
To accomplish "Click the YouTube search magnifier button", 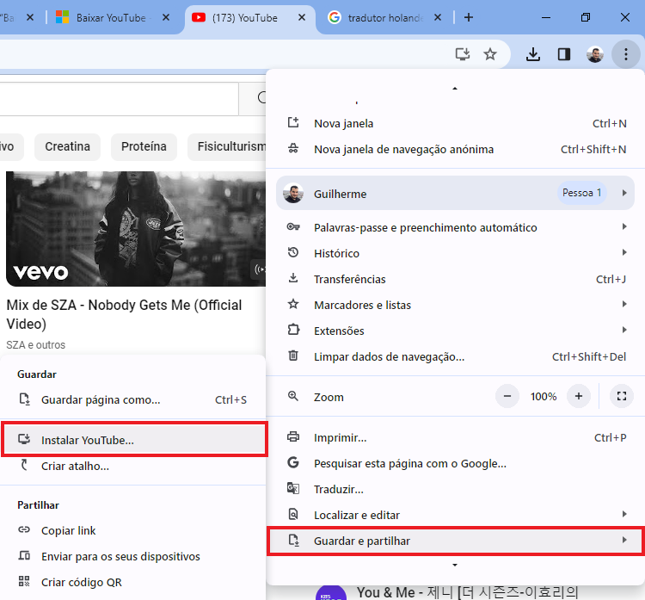I will (253, 99).
